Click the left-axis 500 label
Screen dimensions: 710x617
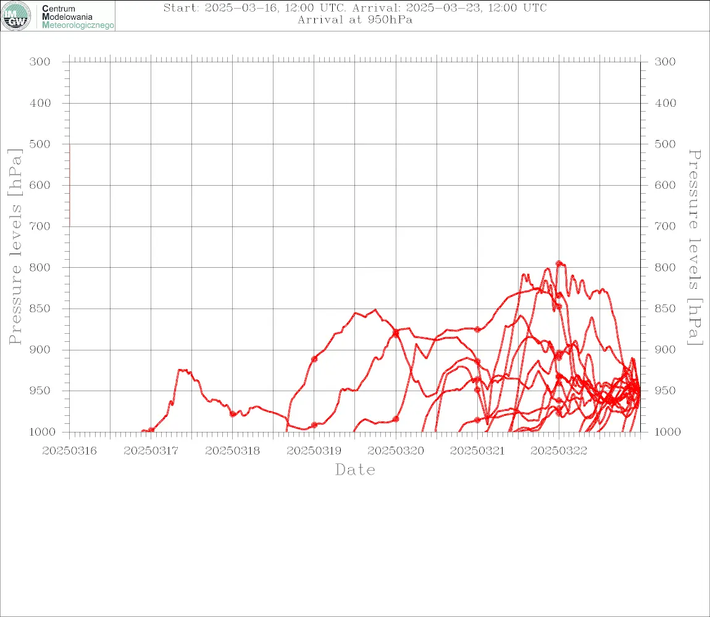pyautogui.click(x=40, y=144)
